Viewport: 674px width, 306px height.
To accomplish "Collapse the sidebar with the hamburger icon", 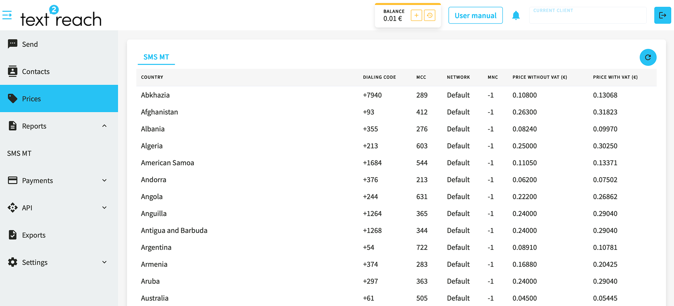I will (x=7, y=15).
